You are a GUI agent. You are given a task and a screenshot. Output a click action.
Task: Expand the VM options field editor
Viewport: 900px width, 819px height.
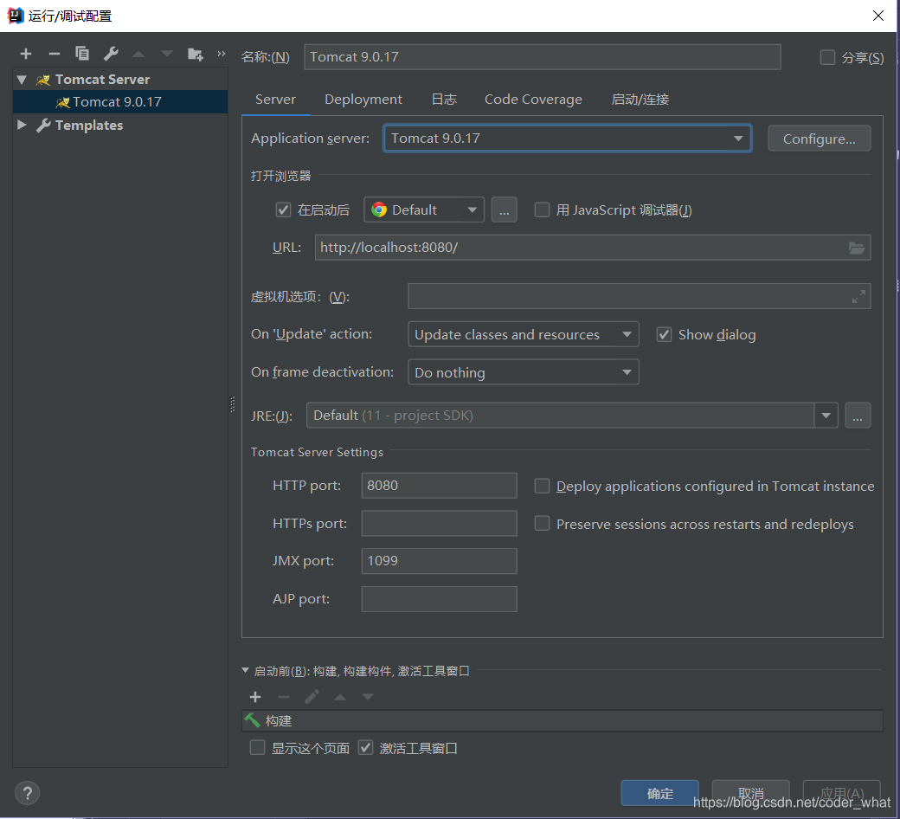[x=858, y=296]
